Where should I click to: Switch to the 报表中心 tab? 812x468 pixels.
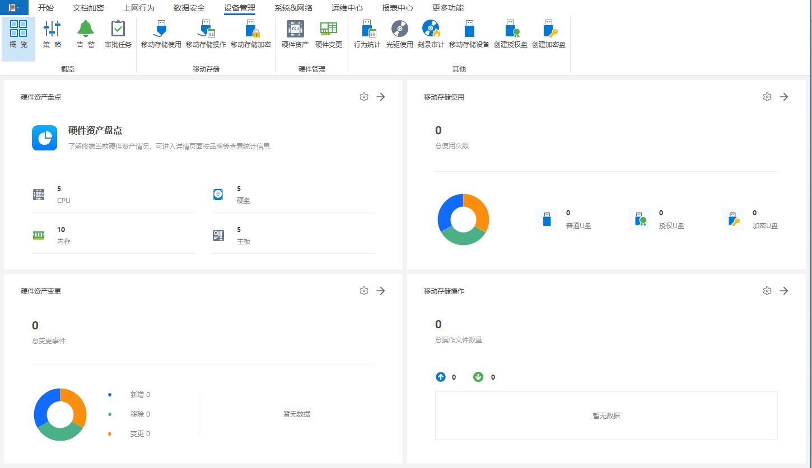(398, 8)
